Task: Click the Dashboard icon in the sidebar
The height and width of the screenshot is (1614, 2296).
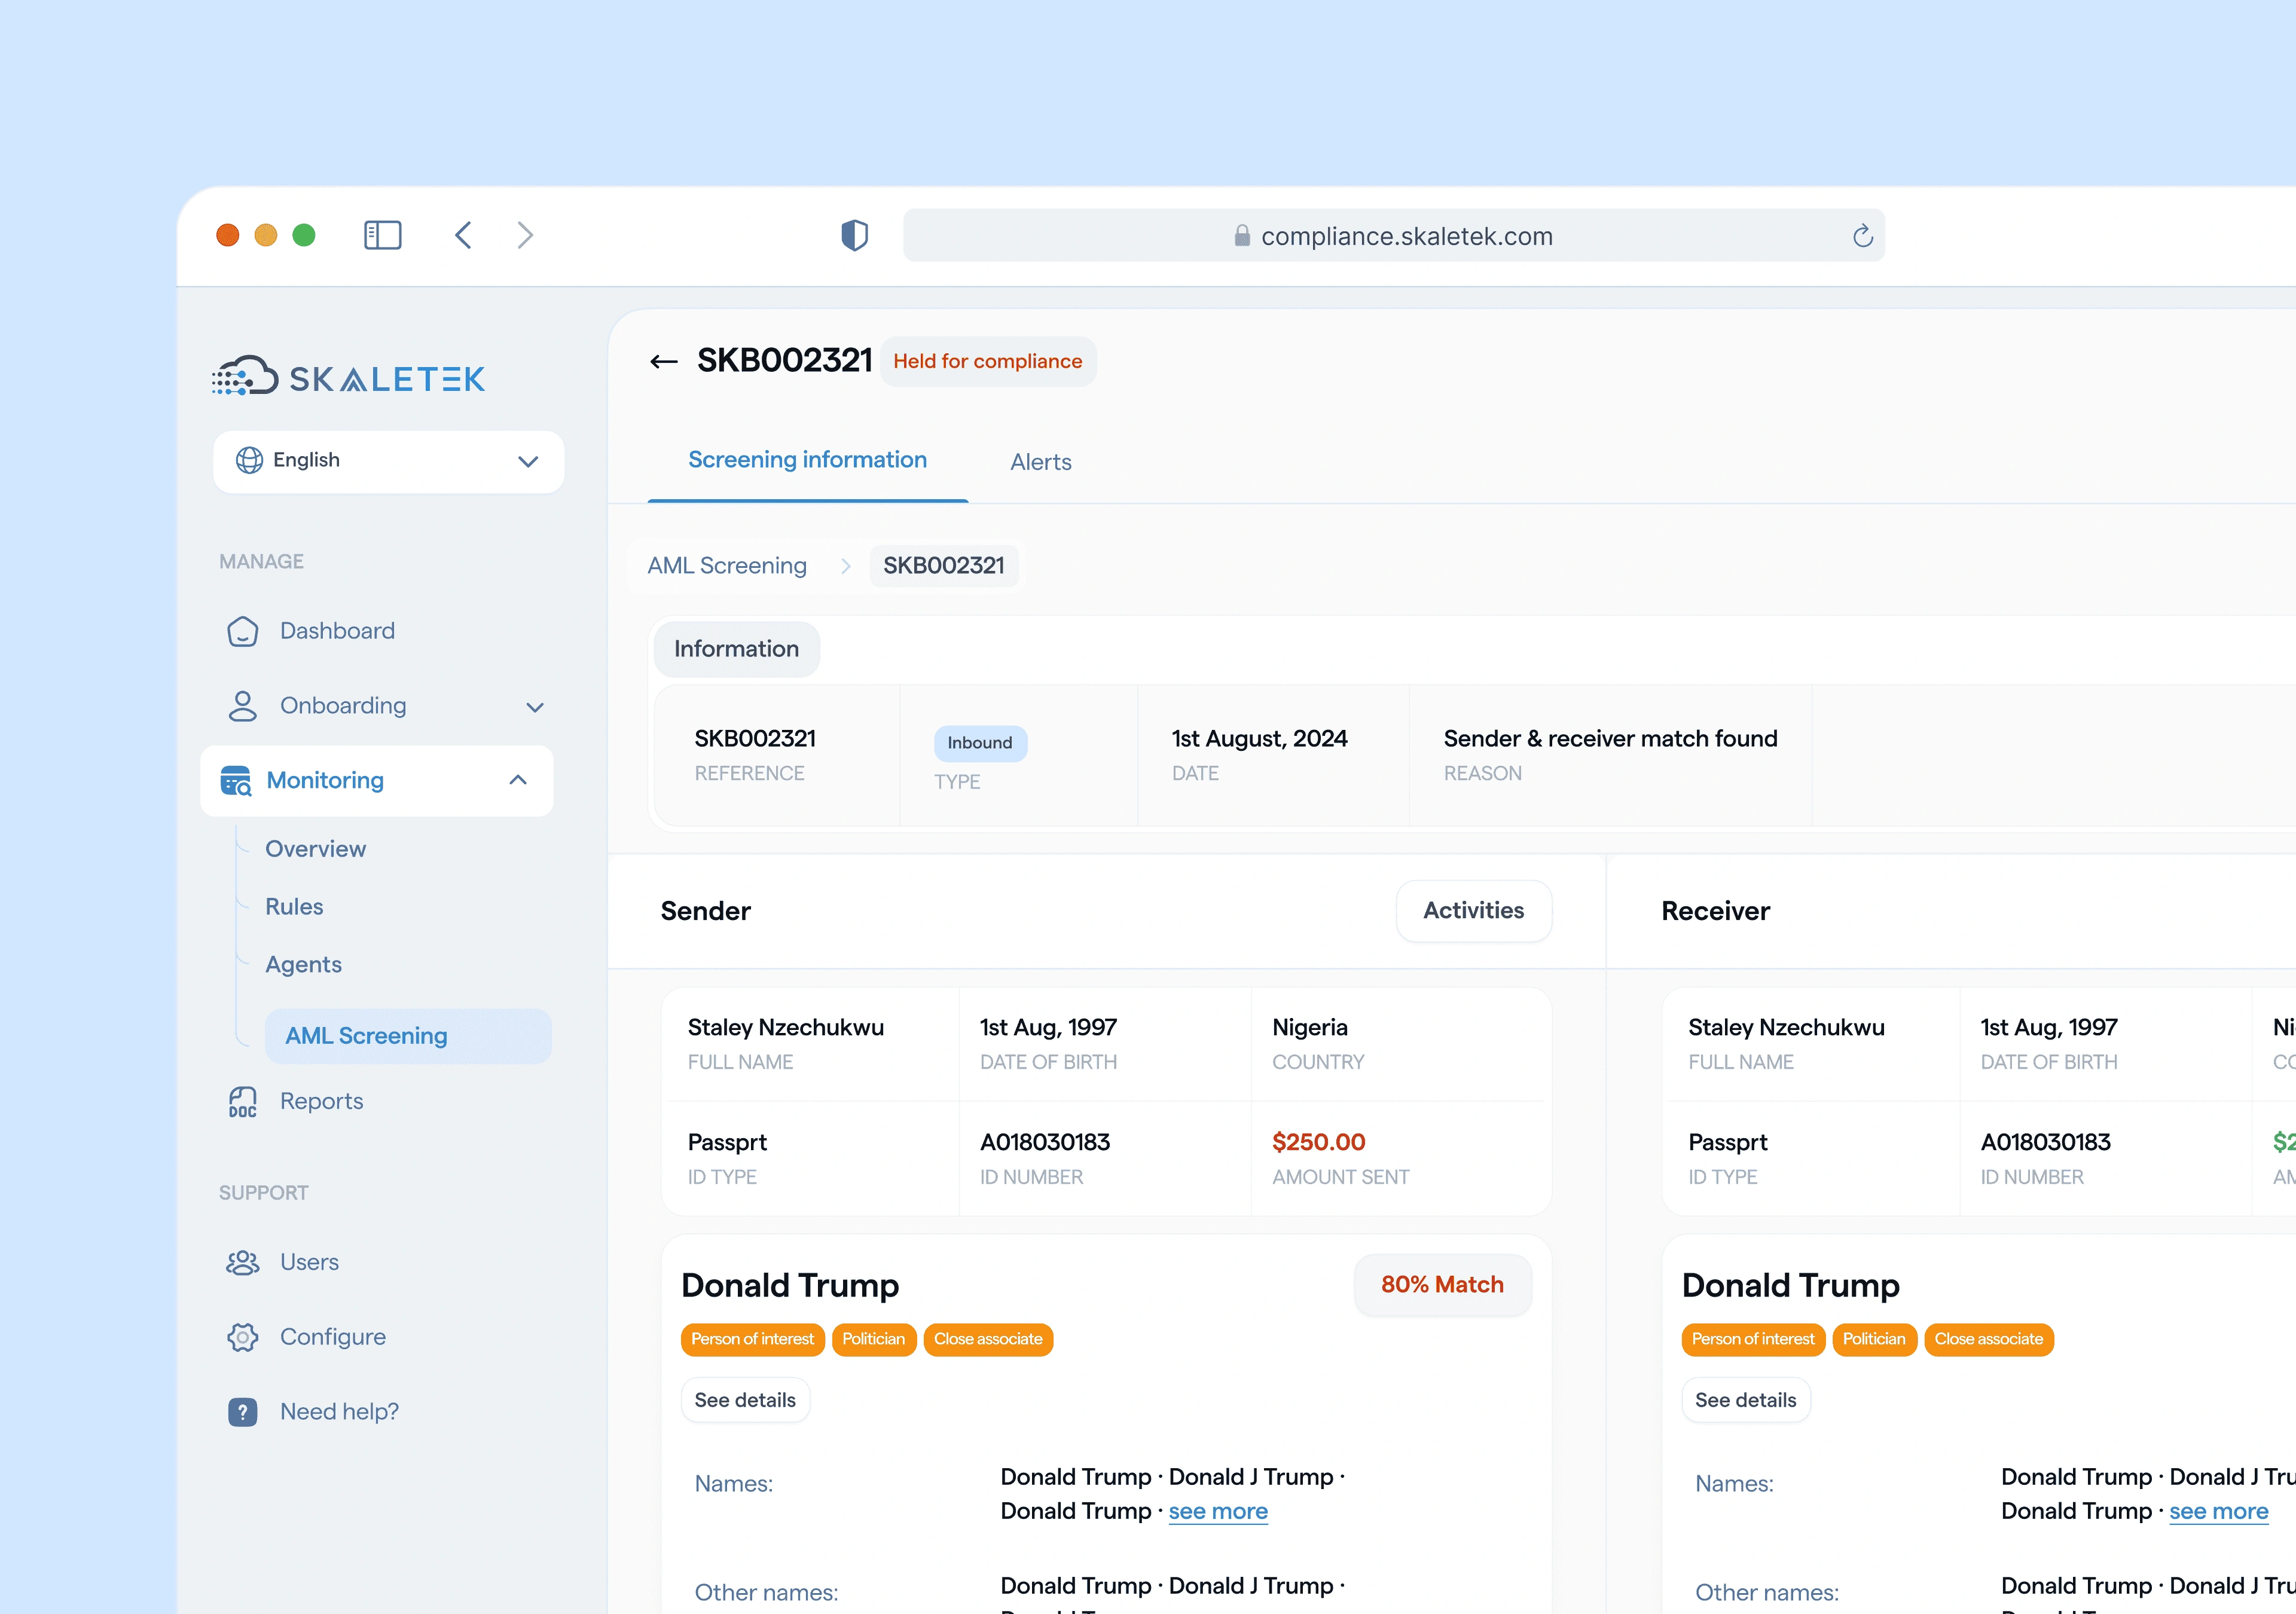Action: pyautogui.click(x=242, y=631)
